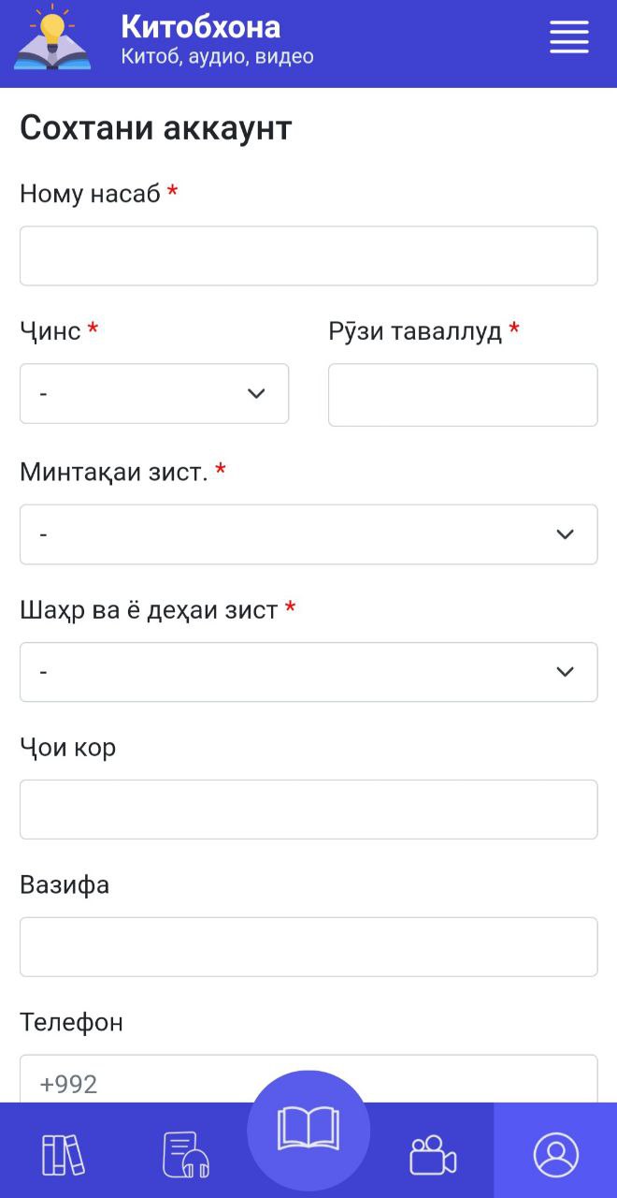This screenshot has height=1198, width=617.
Task: Expand the Шаҳр ва ё деҳаи зист dropdown
Action: (x=308, y=672)
